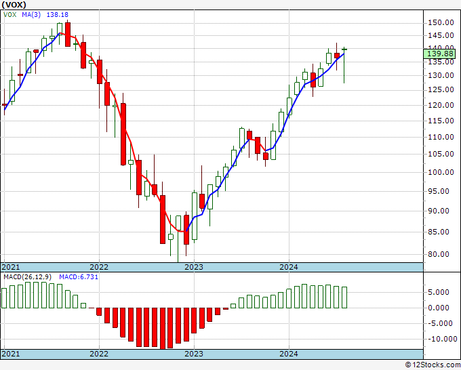The image size is (461, 370).
Task: Click the 125.00 price axis label
Action: (x=441, y=89)
